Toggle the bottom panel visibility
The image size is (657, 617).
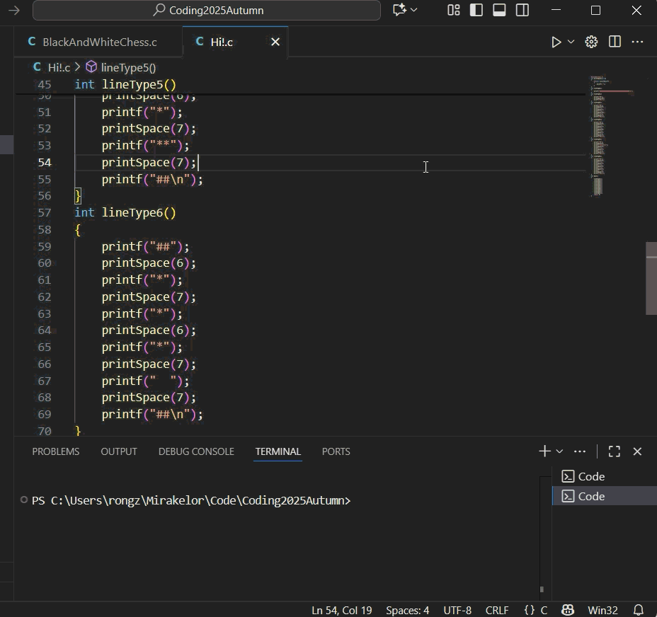pos(499,10)
